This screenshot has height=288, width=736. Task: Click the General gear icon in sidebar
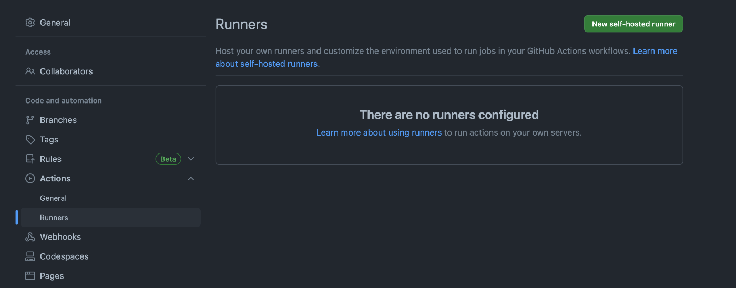click(30, 23)
